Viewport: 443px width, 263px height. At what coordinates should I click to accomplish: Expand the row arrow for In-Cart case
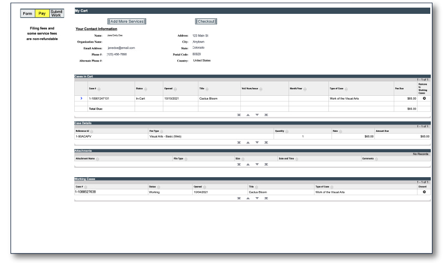pyautogui.click(x=82, y=97)
